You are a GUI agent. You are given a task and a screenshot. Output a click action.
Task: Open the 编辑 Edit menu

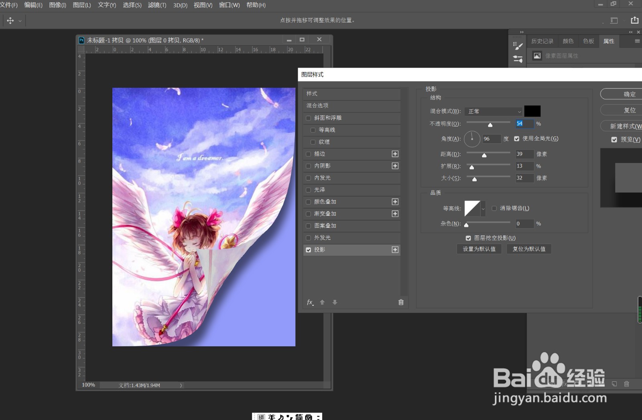[x=33, y=5]
